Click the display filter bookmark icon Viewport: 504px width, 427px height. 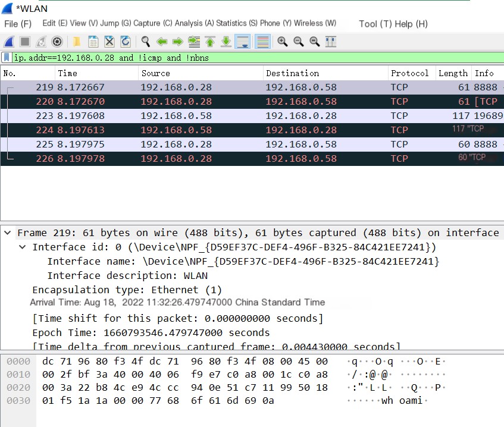point(7,58)
